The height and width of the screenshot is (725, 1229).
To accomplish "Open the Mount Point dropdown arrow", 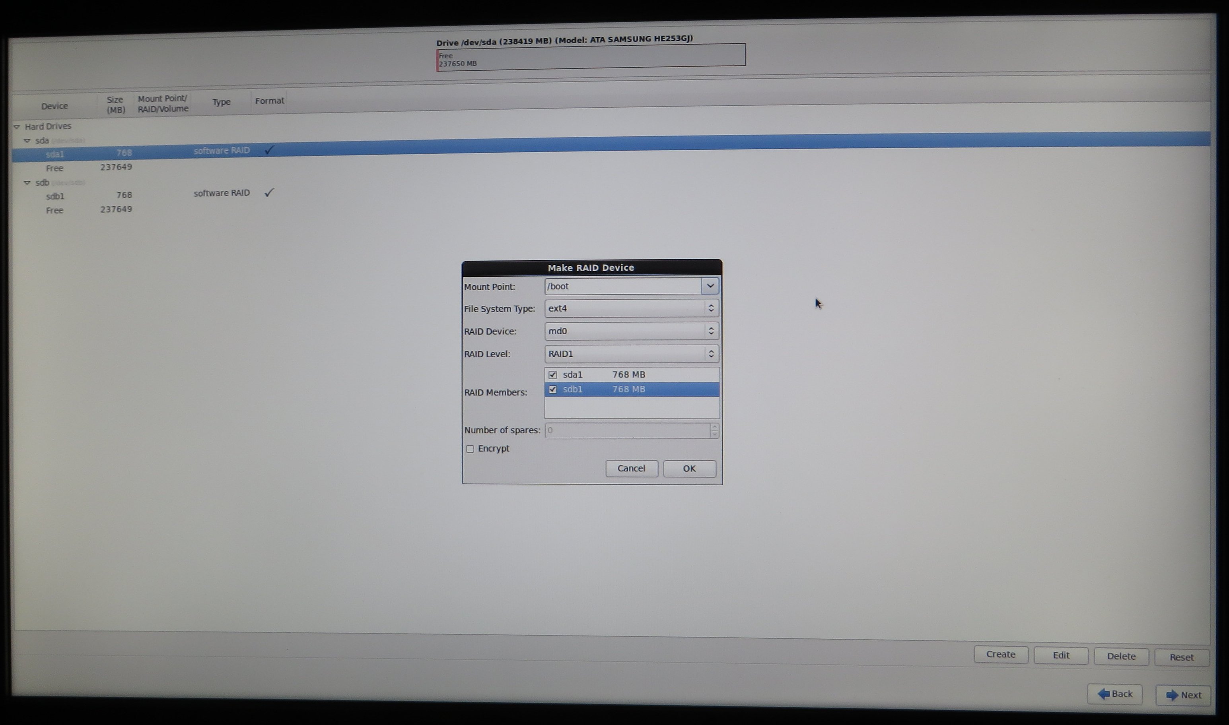I will 710,286.
